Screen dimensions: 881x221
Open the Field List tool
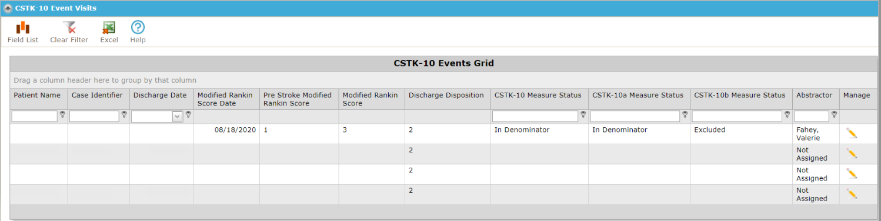click(x=23, y=32)
